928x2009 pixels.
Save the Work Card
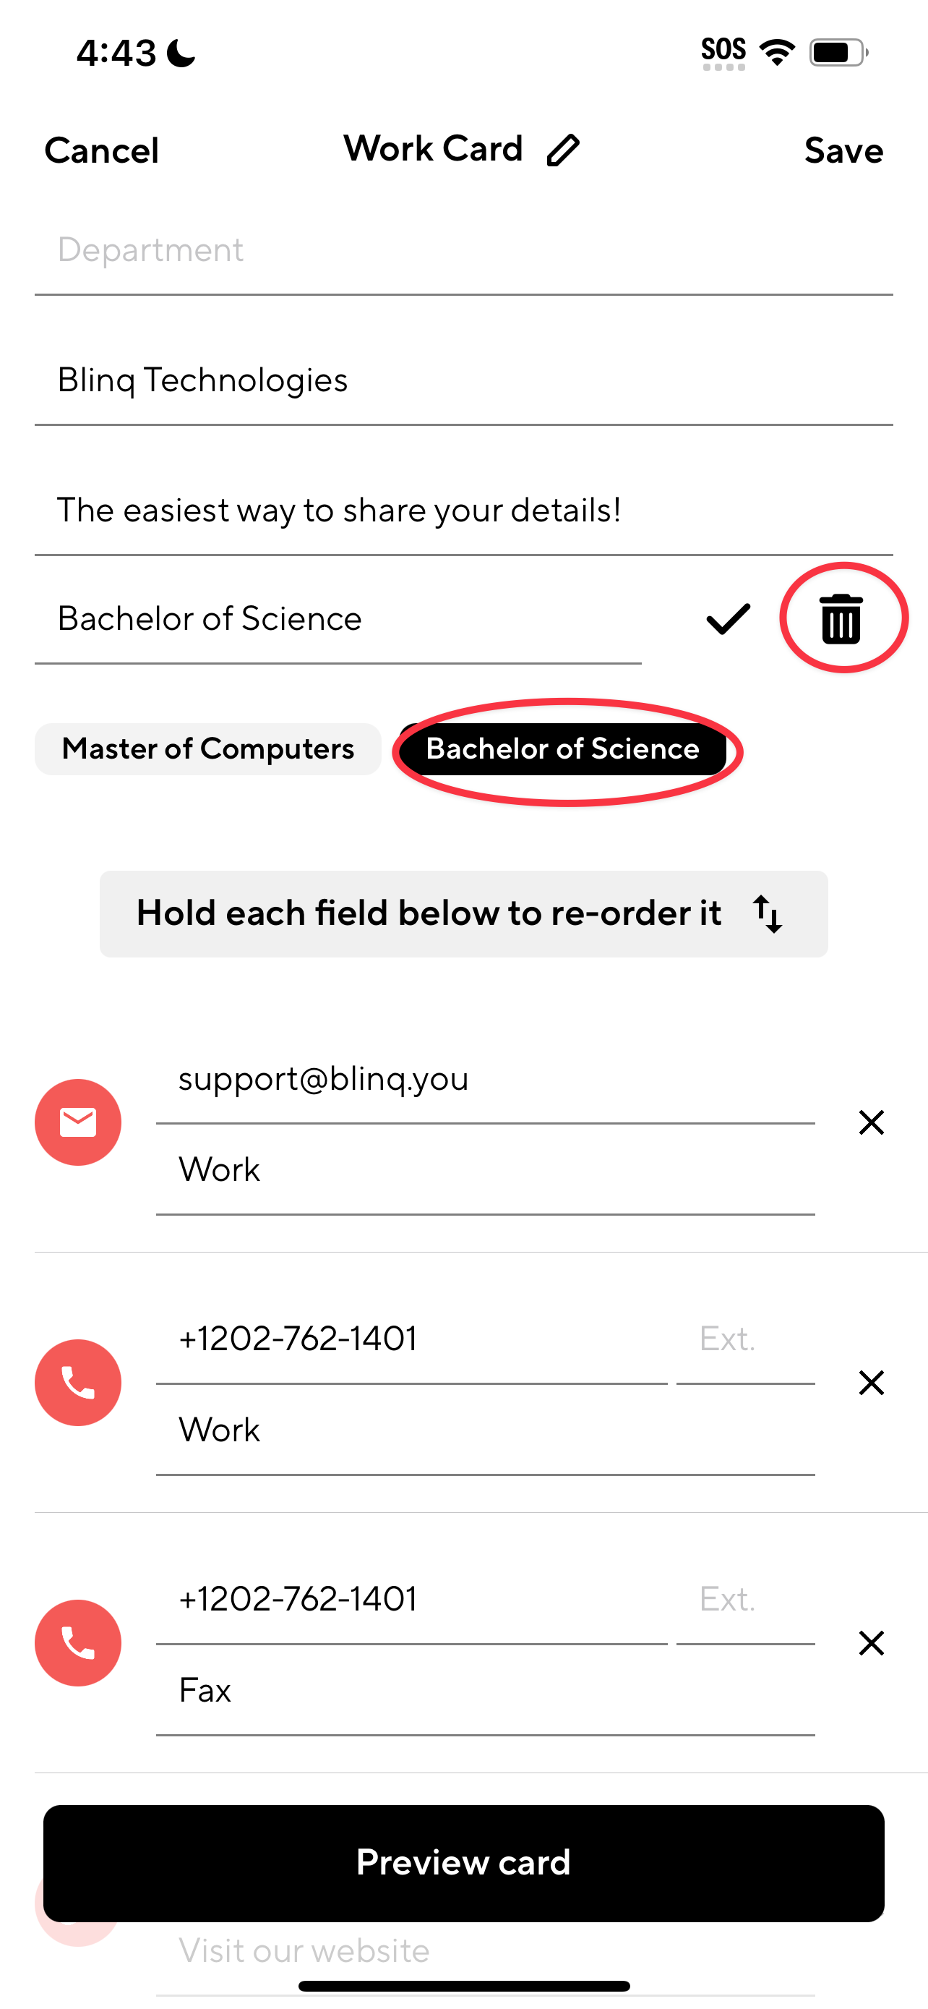tap(844, 150)
